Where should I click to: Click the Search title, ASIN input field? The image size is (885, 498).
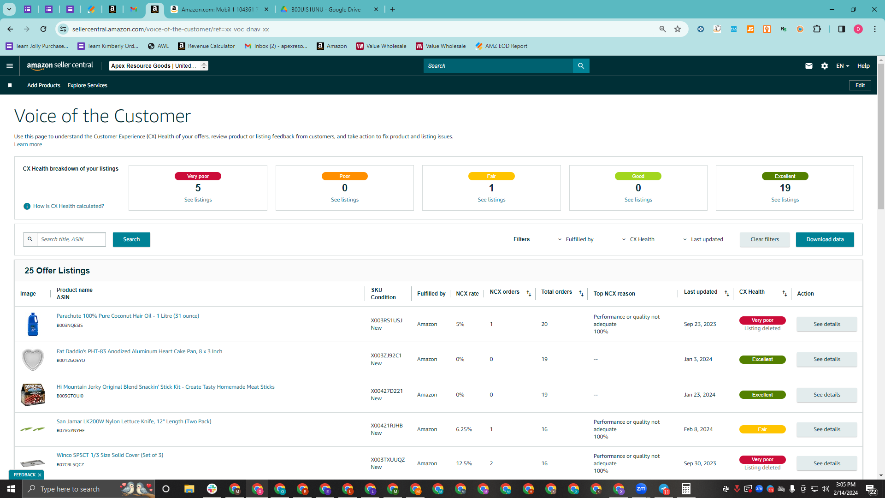click(71, 239)
